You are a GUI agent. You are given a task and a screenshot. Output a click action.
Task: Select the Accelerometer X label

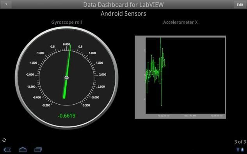click(180, 22)
